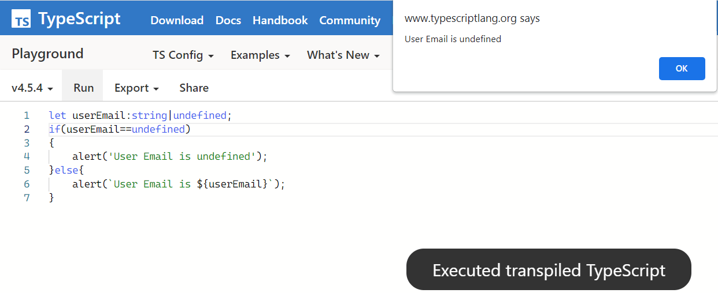
Task: Open the v4.5.4 version selector
Action: pyautogui.click(x=32, y=88)
